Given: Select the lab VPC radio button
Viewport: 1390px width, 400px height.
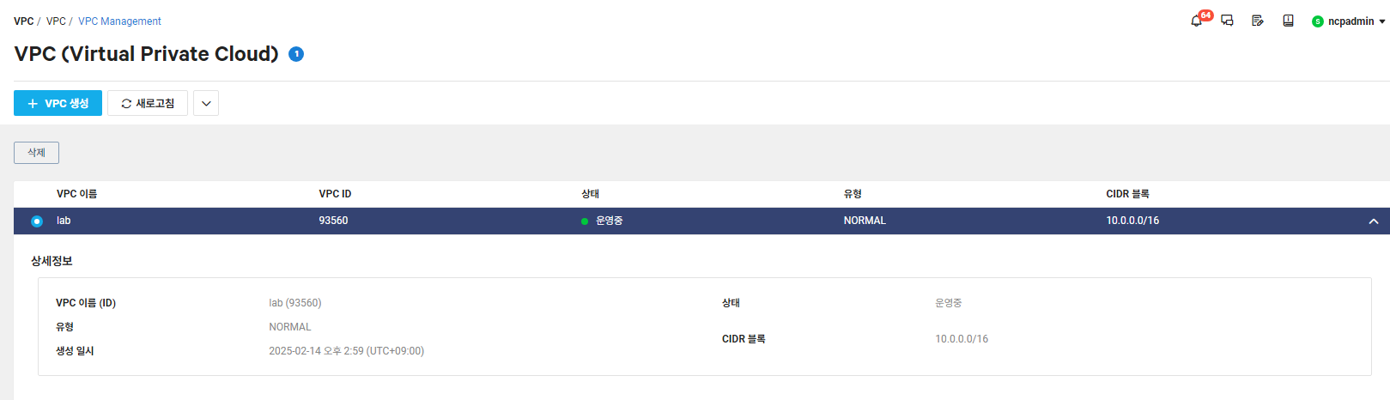Looking at the screenshot, I should pyautogui.click(x=37, y=221).
